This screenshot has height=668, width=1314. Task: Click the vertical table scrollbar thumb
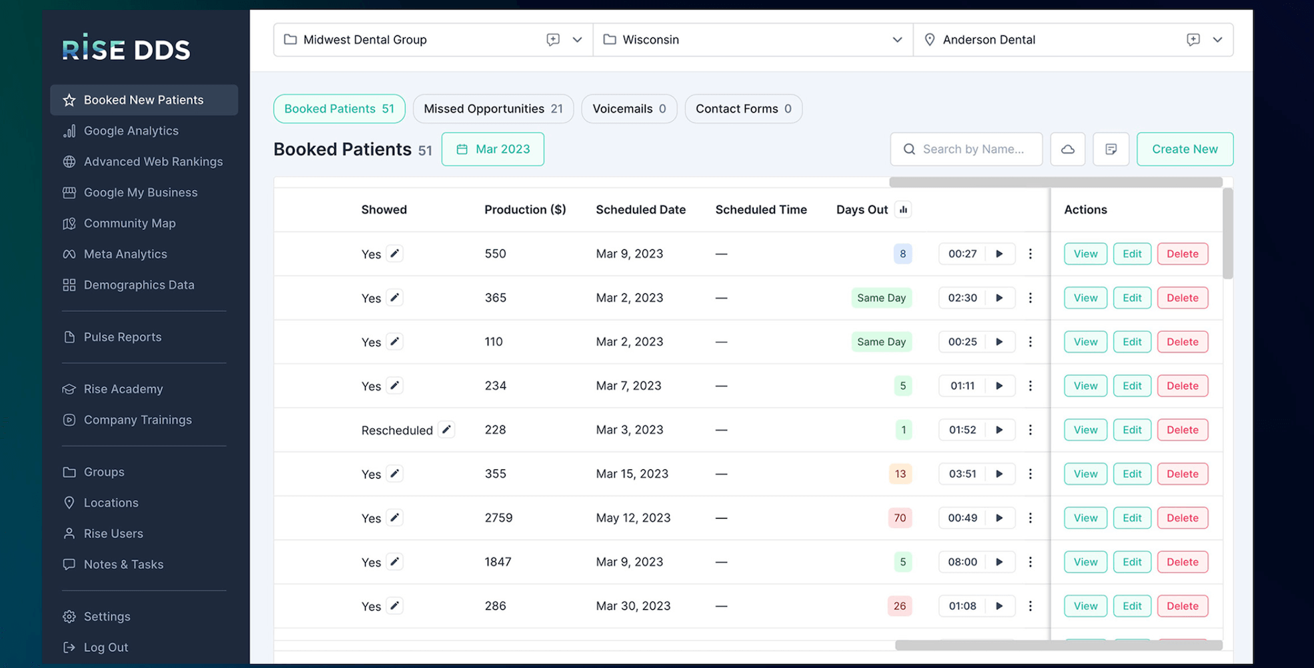[1227, 233]
